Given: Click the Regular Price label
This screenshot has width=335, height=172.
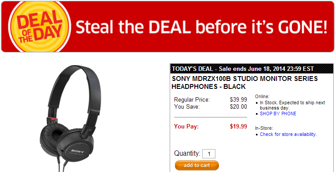Looking at the screenshot, I should (192, 99).
